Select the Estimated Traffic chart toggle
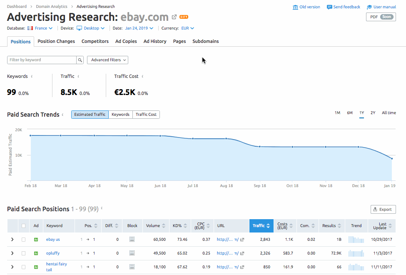 click(x=90, y=115)
